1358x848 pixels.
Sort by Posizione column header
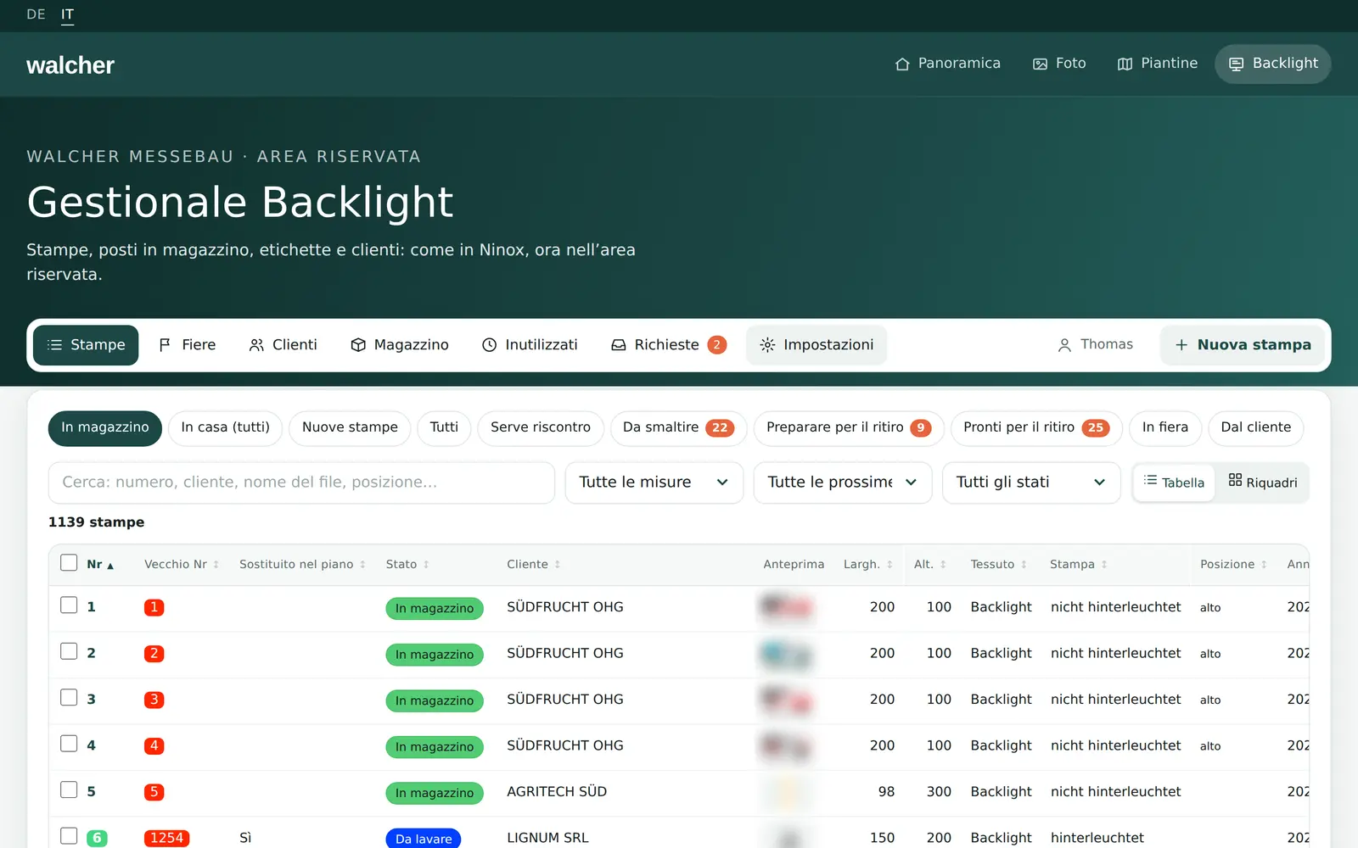[x=1233, y=565]
